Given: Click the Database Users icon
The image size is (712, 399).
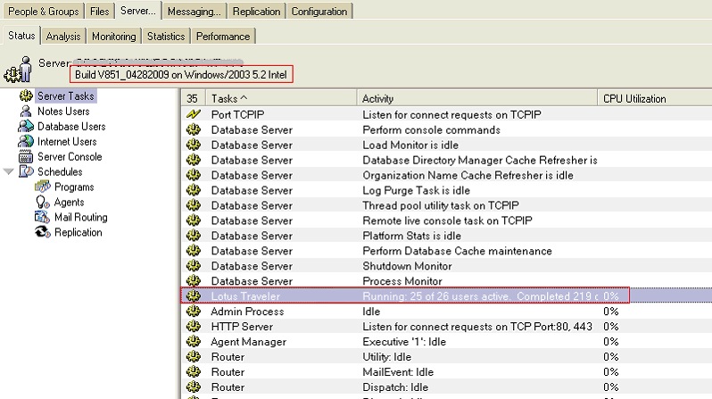Looking at the screenshot, I should coord(26,127).
